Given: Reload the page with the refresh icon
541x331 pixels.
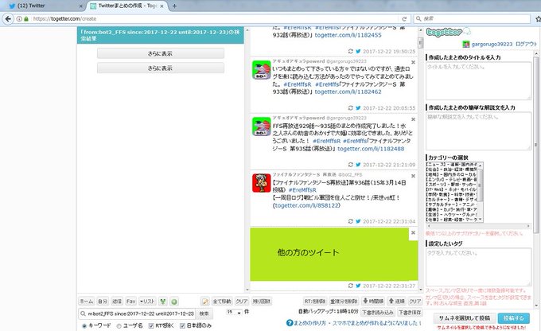Looking at the screenshot, I should point(404,19).
